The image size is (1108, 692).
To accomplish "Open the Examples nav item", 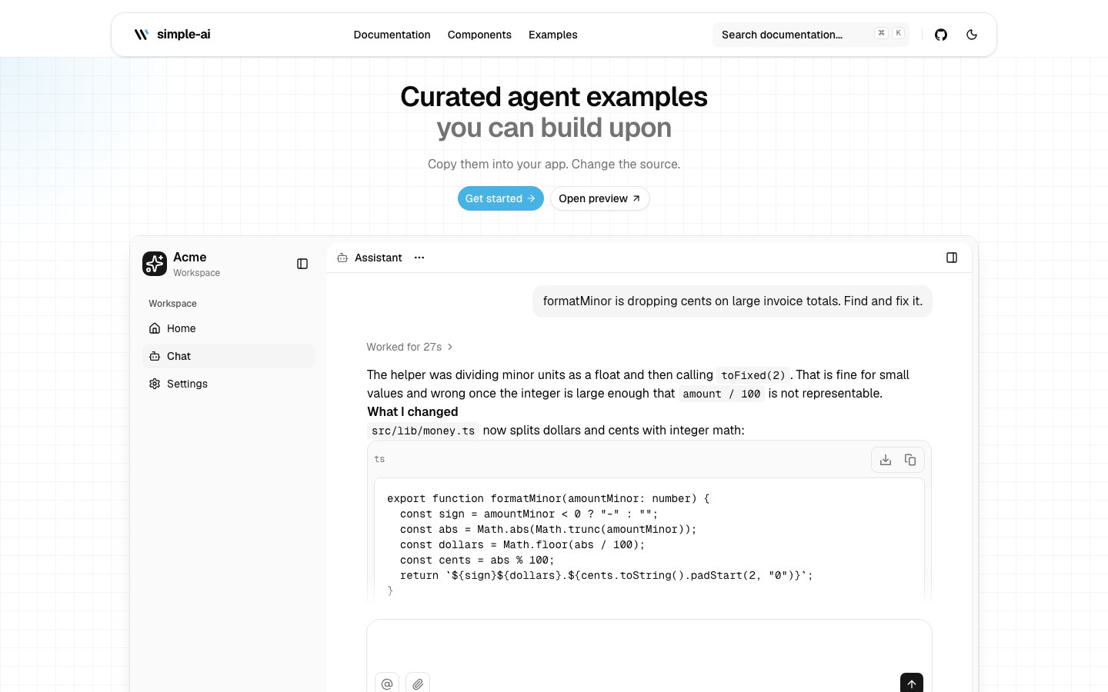I will coord(553,35).
